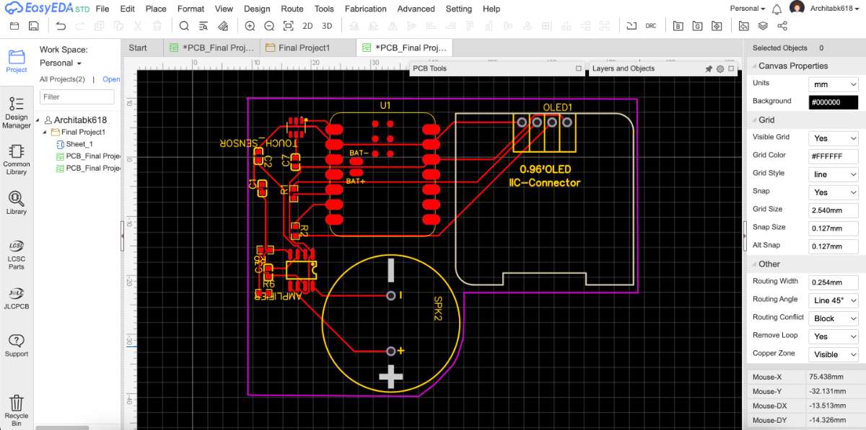866x430 pixels.
Task: Open the Visible Grid dropdown
Action: [x=834, y=138]
